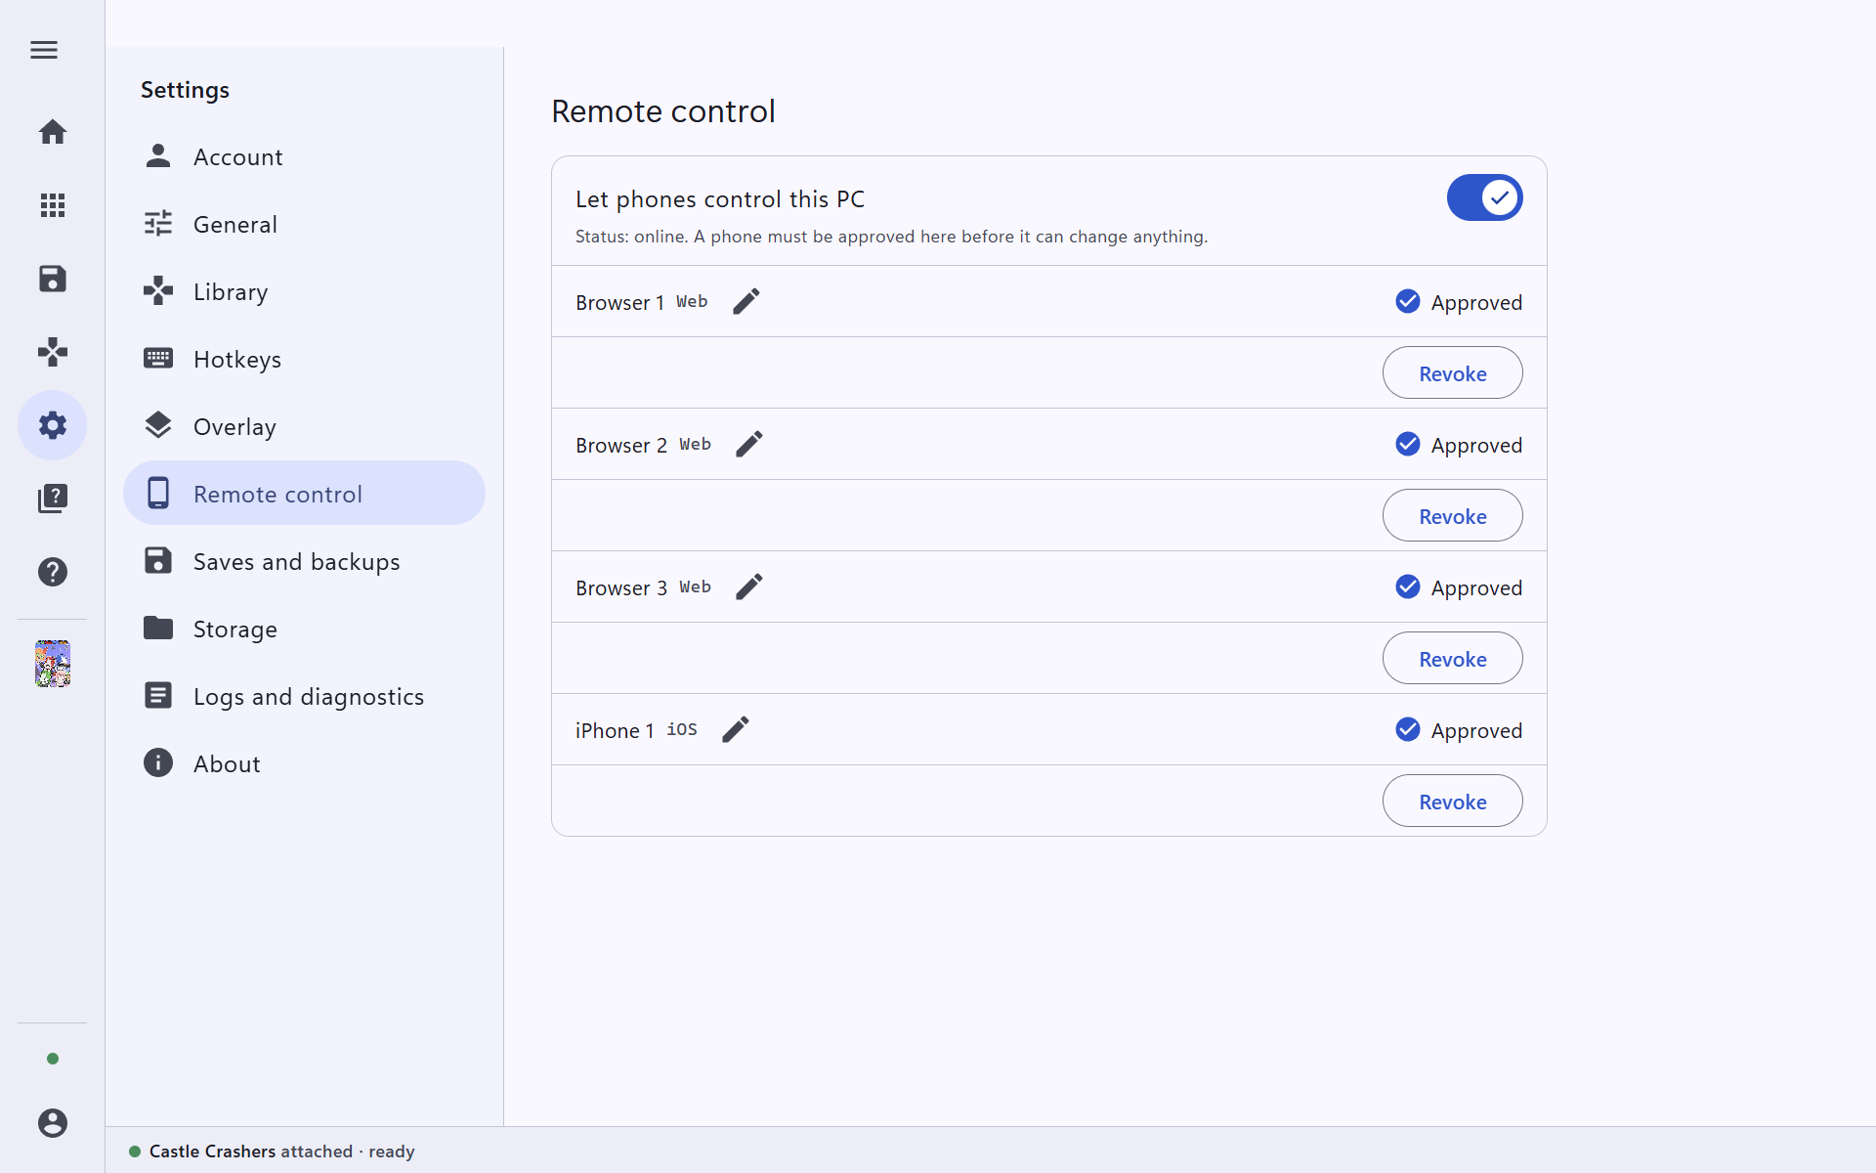Rename iPhone 1 with pencil icon
This screenshot has height=1173, width=1876.
coord(736,729)
